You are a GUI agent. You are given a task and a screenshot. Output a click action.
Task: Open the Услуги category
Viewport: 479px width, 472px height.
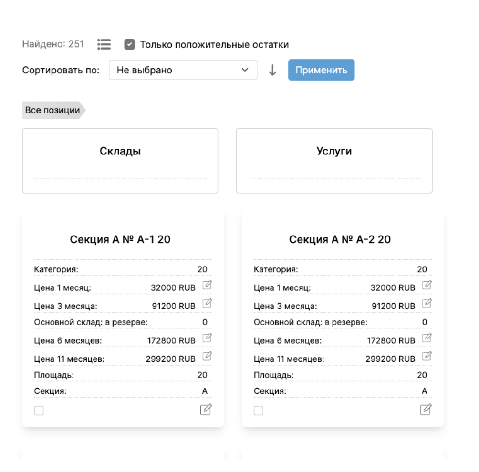334,152
